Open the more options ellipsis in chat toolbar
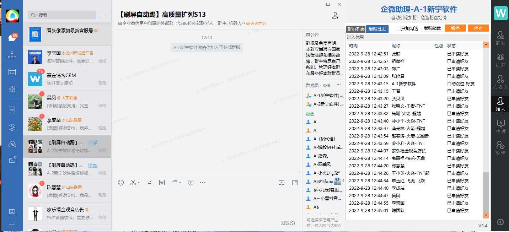Screen dimensions: 509x232 coord(203,183)
